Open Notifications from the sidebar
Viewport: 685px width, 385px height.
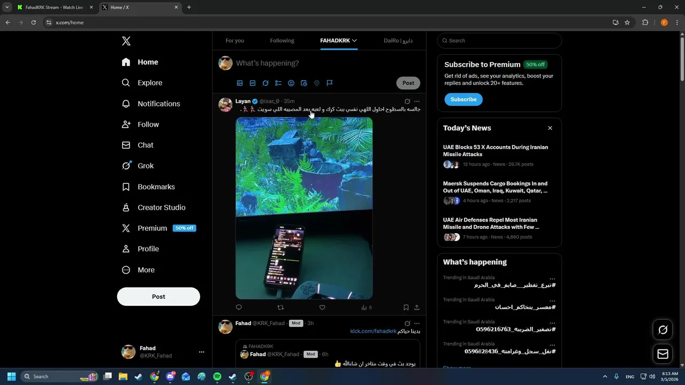click(151, 104)
